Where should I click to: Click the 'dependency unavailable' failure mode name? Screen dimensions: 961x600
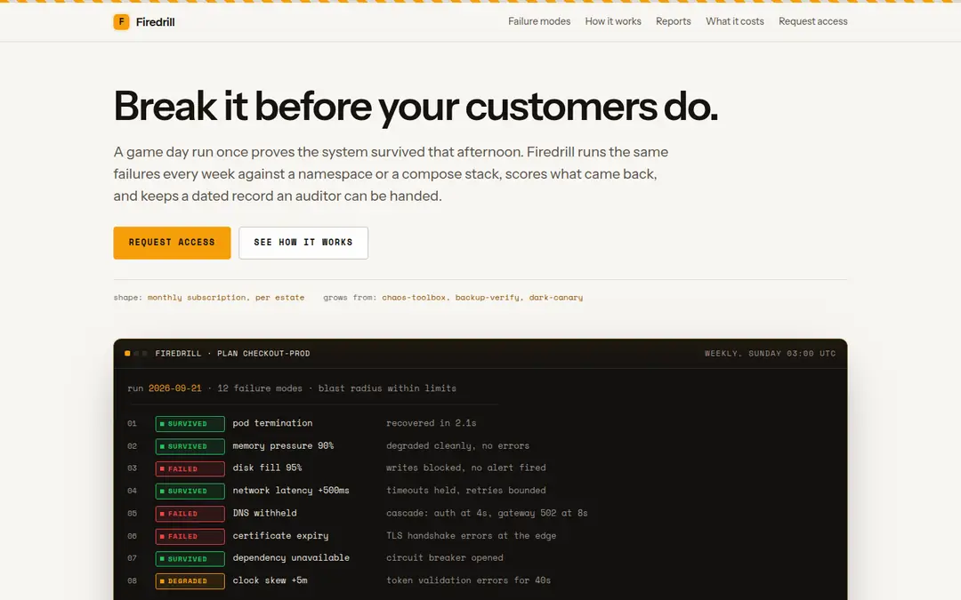(x=291, y=557)
